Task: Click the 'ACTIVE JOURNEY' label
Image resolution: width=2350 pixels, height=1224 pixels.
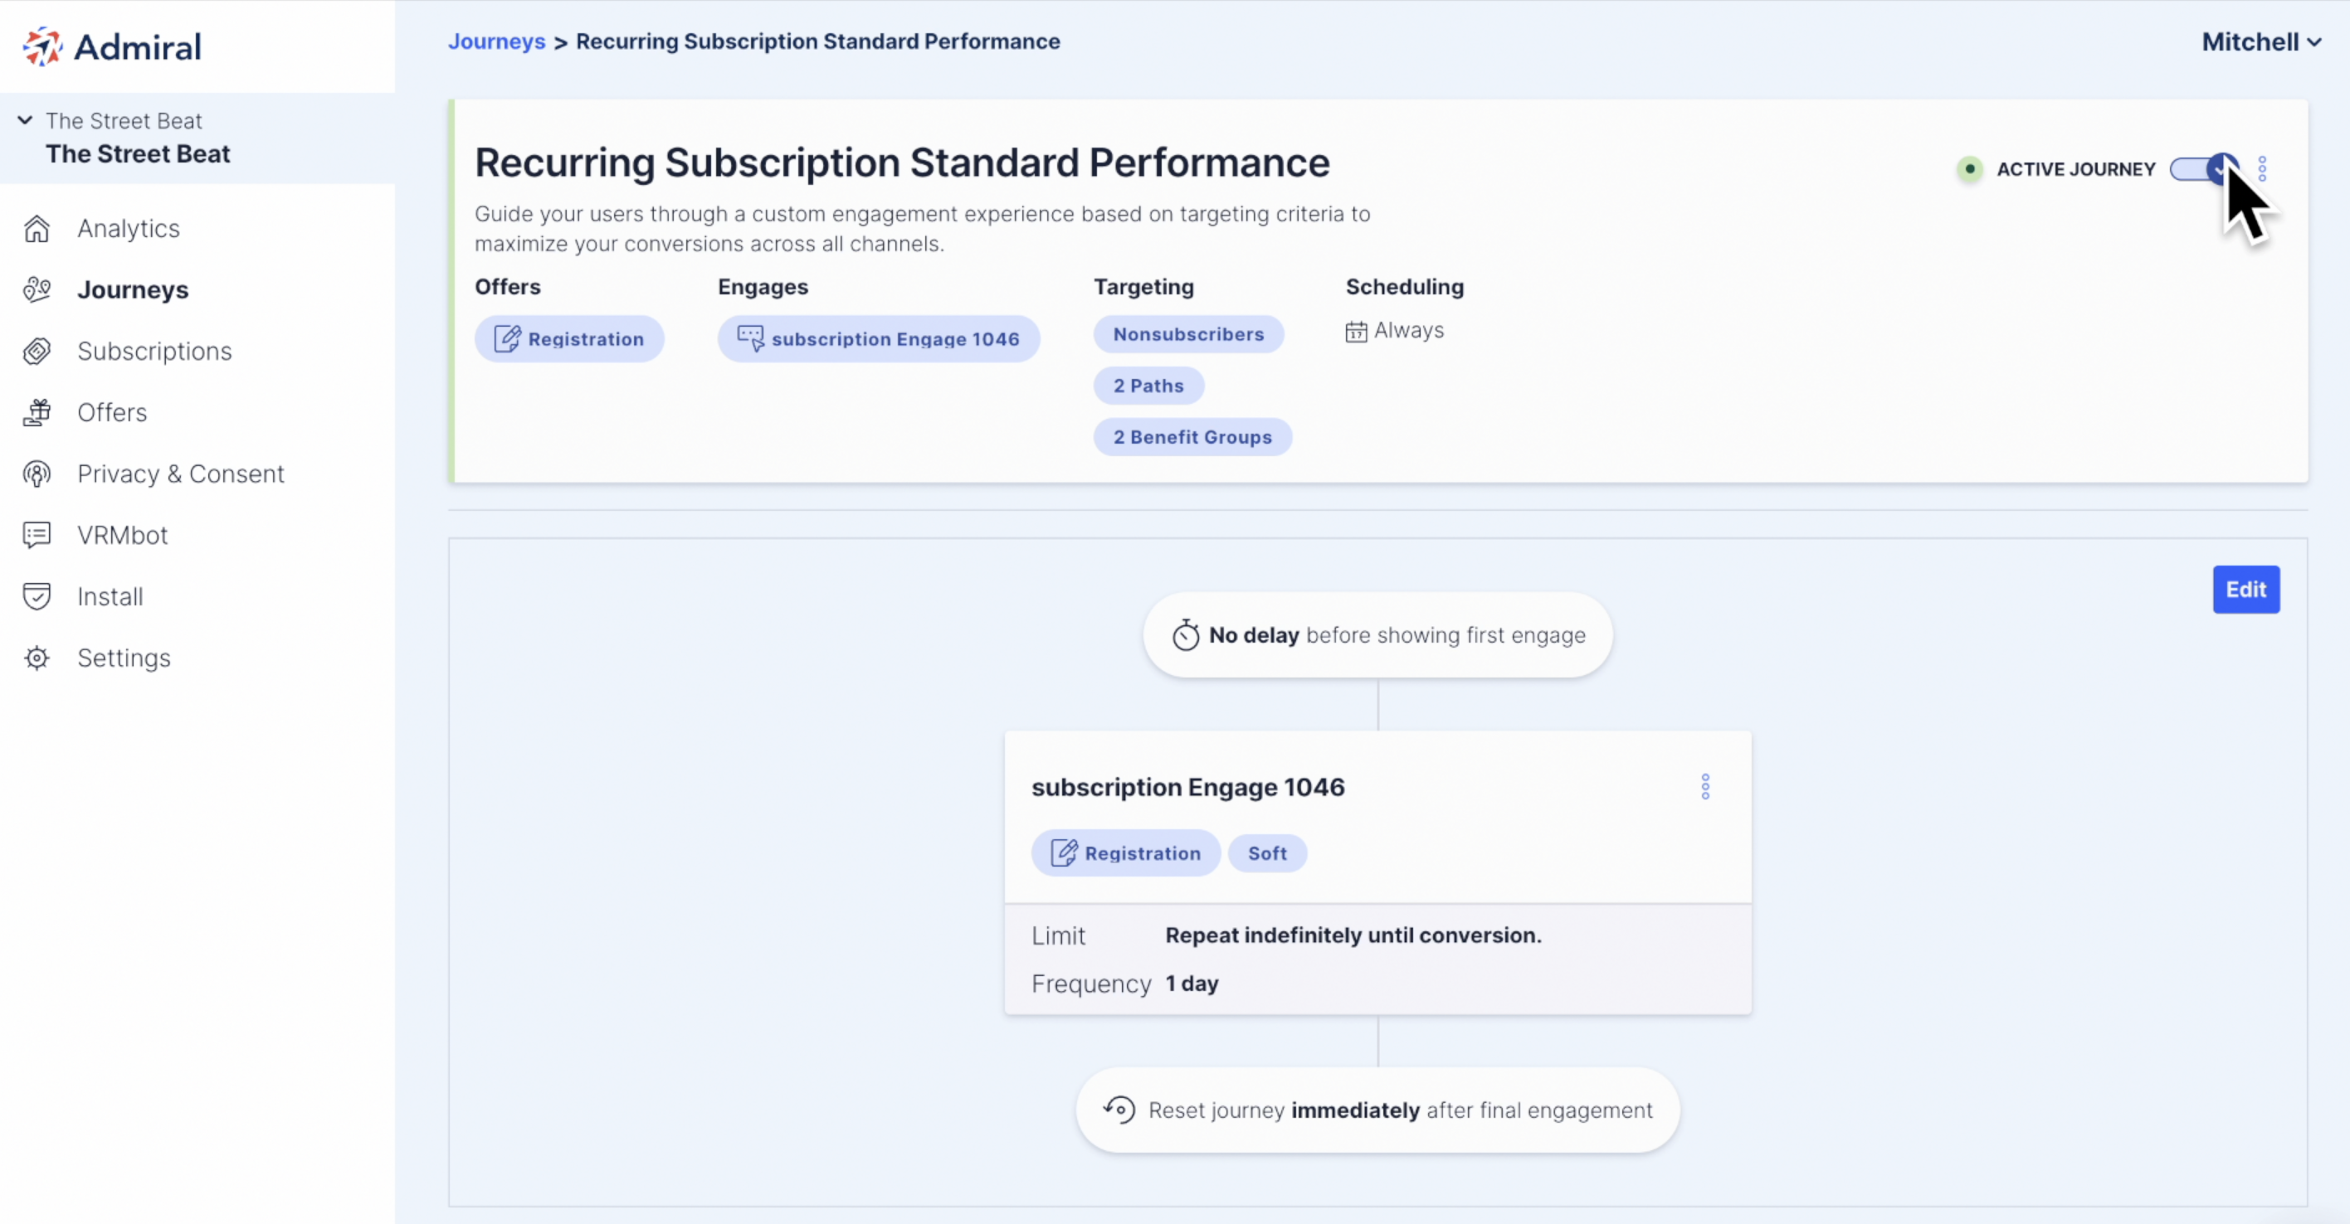Action: point(2075,168)
